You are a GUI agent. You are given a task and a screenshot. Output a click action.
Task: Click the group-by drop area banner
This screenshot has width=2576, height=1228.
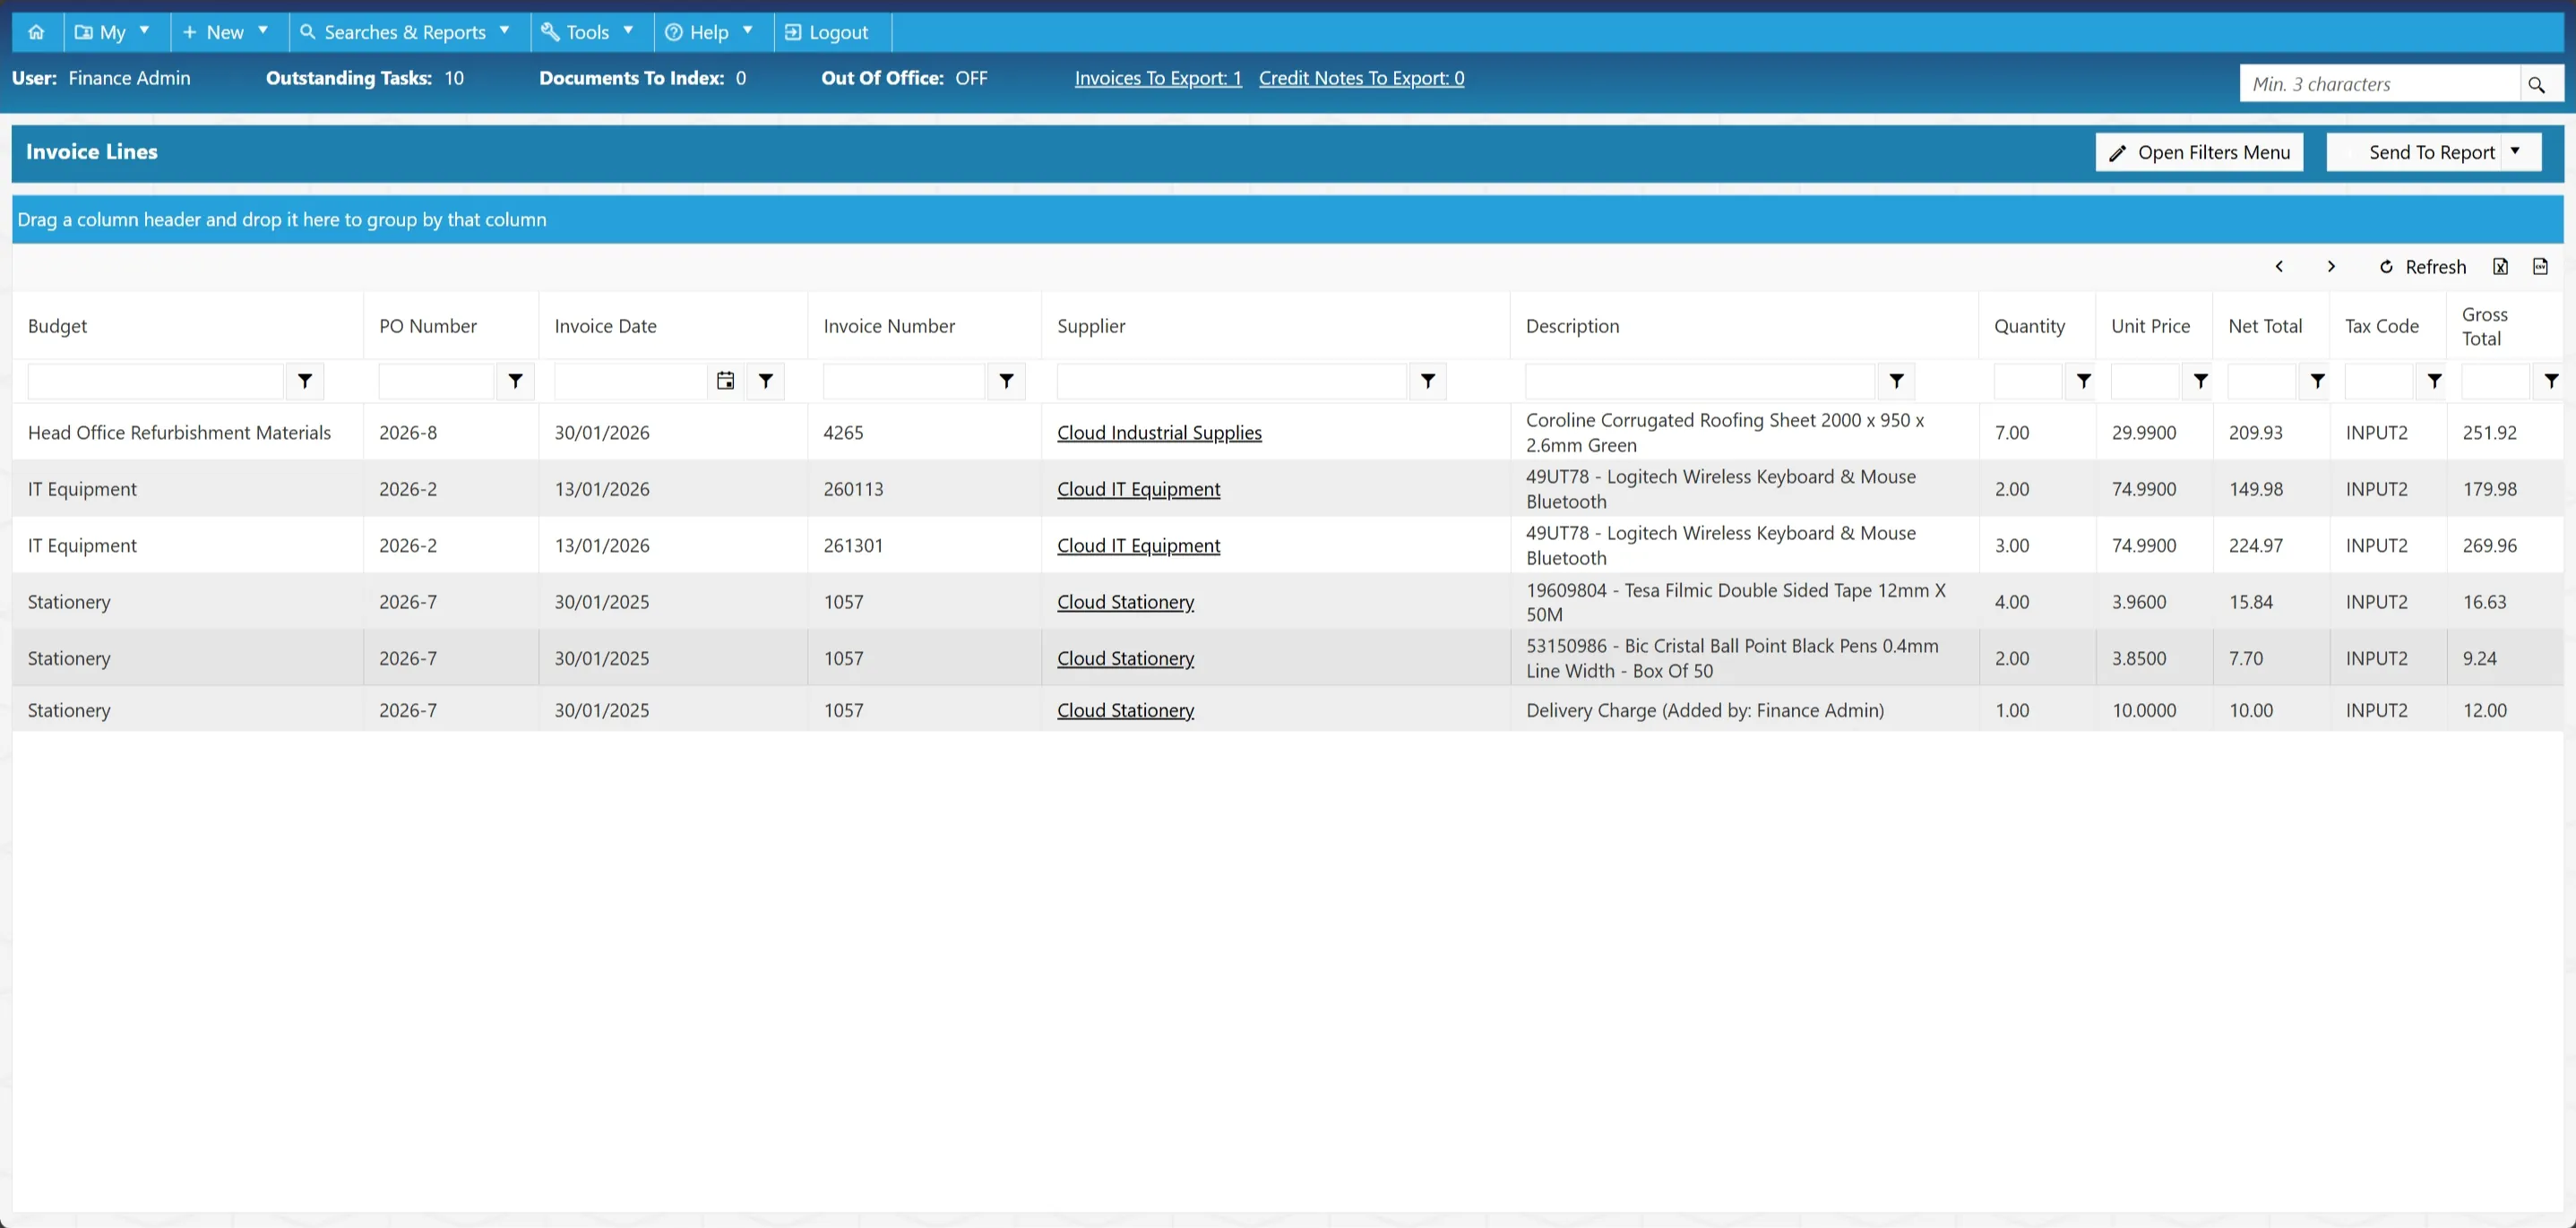(x=1287, y=219)
